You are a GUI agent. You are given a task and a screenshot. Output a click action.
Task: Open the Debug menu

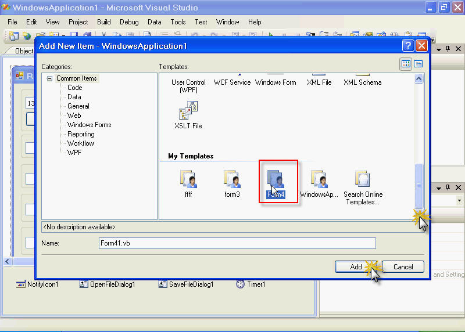point(129,22)
